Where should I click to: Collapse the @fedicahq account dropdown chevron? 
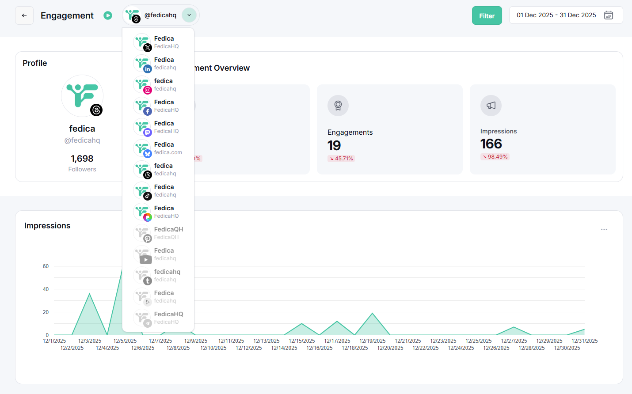tap(189, 15)
